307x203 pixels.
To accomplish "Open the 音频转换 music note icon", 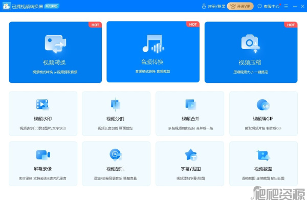I will coord(153,43).
